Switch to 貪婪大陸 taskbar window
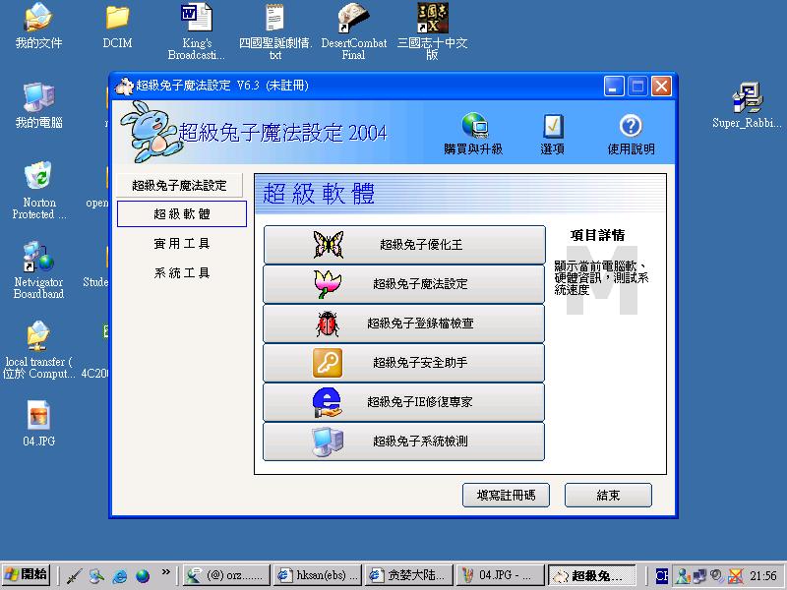 point(408,575)
